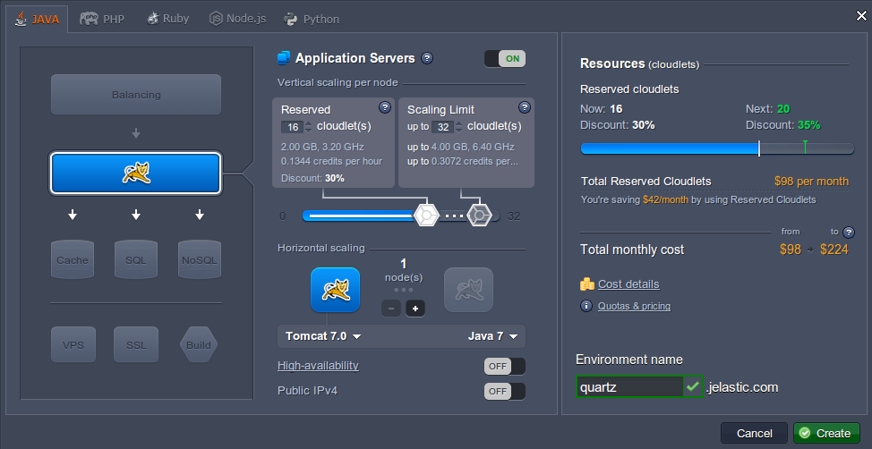
Task: Click the scaling limit slider handle
Action: 479,215
